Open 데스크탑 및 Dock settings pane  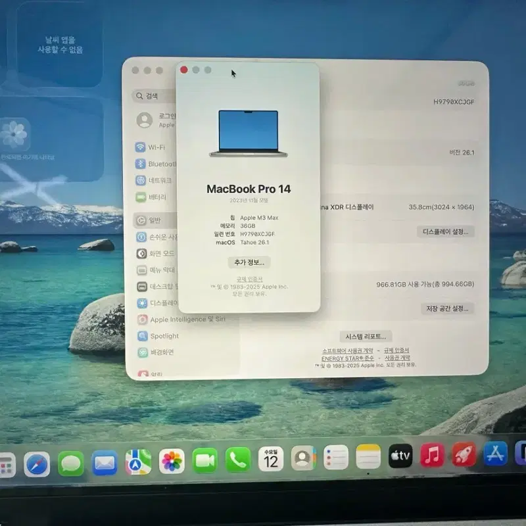157,287
